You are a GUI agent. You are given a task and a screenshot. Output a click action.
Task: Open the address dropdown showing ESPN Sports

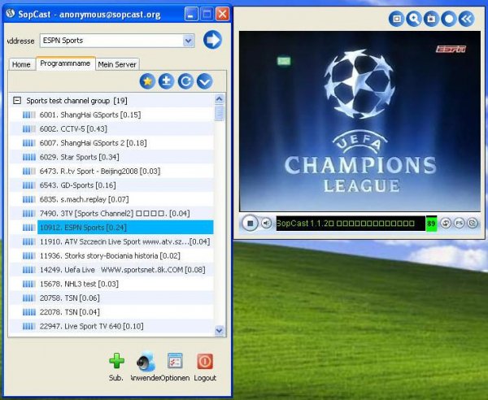pos(189,41)
